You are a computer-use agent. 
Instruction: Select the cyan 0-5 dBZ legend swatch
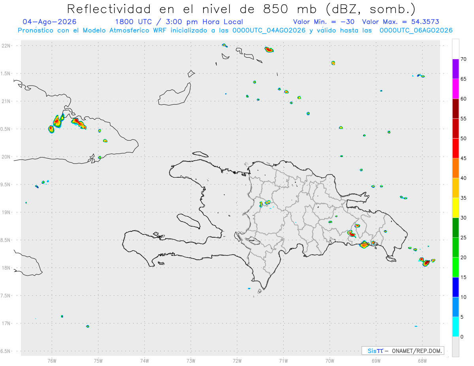(455, 327)
